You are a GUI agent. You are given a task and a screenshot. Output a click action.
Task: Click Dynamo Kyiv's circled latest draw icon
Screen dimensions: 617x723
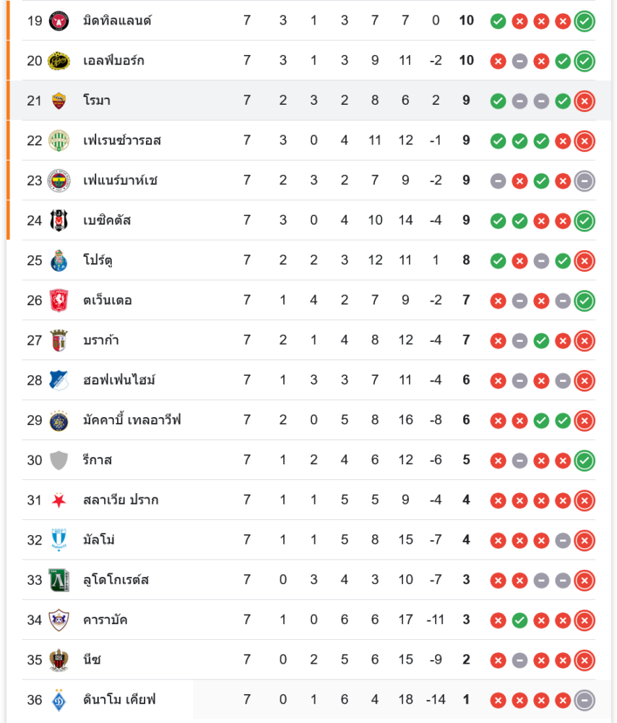tap(584, 699)
